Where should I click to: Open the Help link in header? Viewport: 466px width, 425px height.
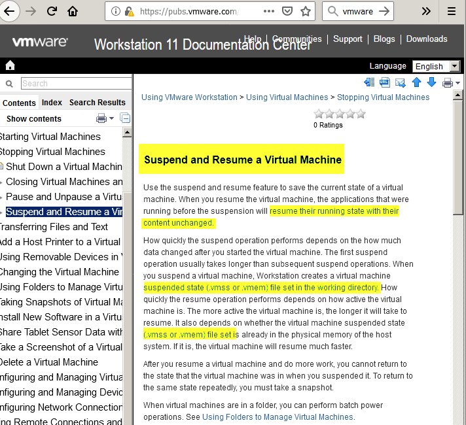(253, 39)
